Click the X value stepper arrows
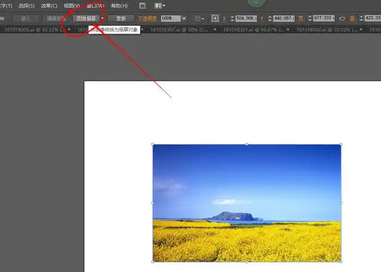381x272 pixels. 232,18
